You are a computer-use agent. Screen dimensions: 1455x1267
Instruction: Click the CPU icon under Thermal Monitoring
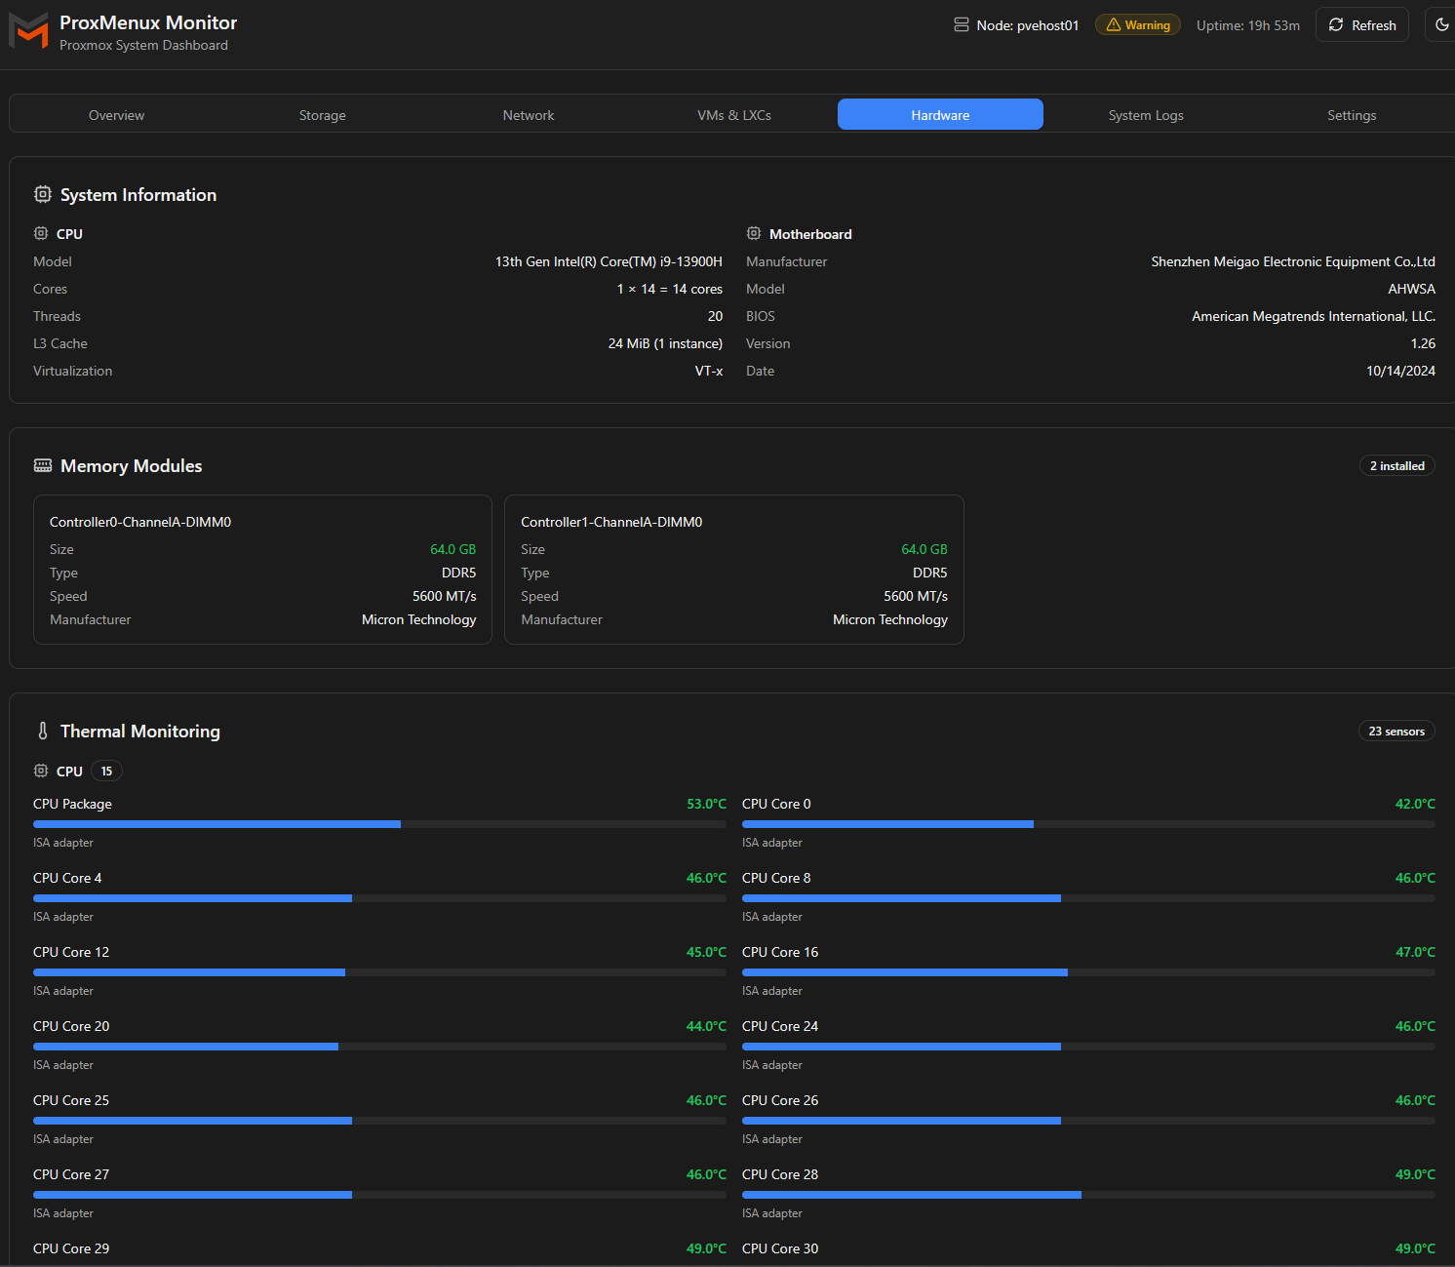tap(41, 772)
